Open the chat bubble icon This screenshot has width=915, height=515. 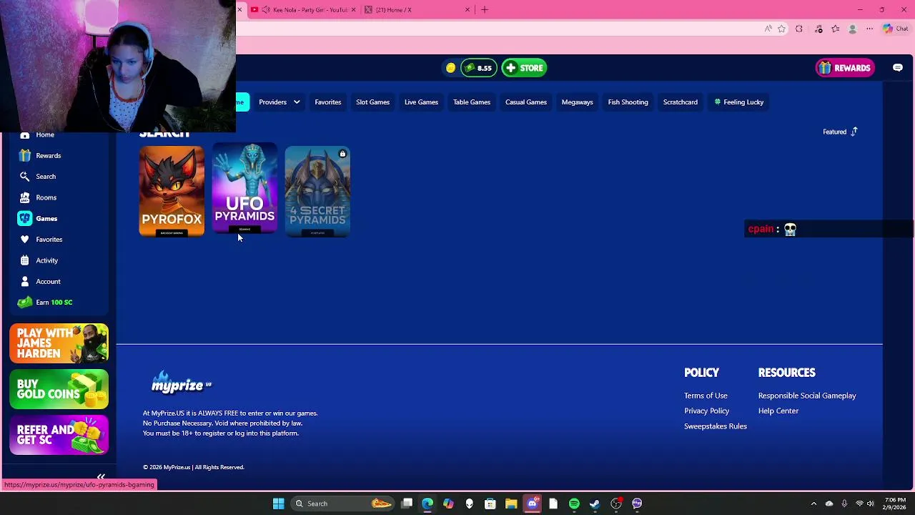click(x=898, y=68)
